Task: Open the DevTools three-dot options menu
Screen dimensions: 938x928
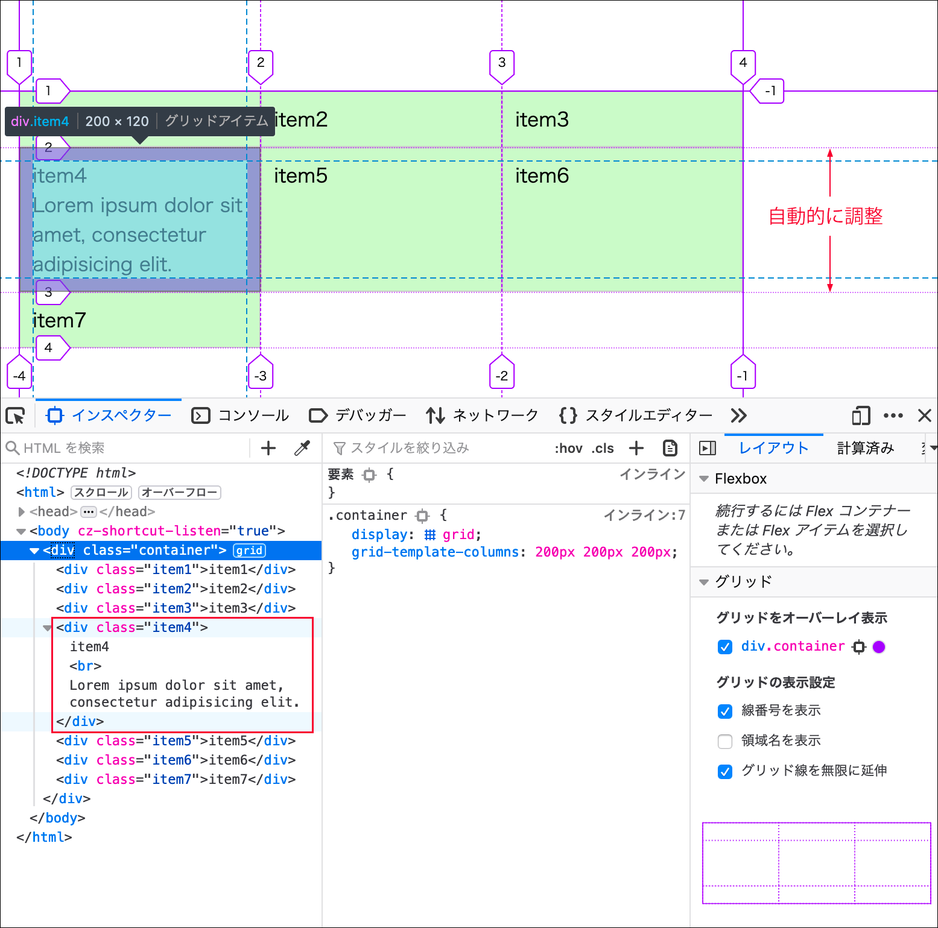Action: click(x=893, y=416)
